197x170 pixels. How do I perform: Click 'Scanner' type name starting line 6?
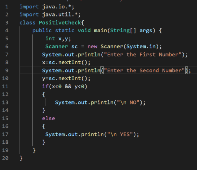pyautogui.click(x=57, y=47)
